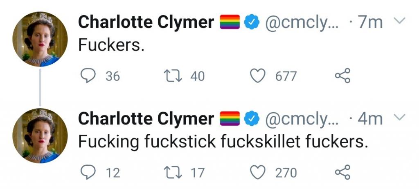This screenshot has height=189, width=419.
Task: Open the profile picture on the first tweet
Action: [x=40, y=39]
